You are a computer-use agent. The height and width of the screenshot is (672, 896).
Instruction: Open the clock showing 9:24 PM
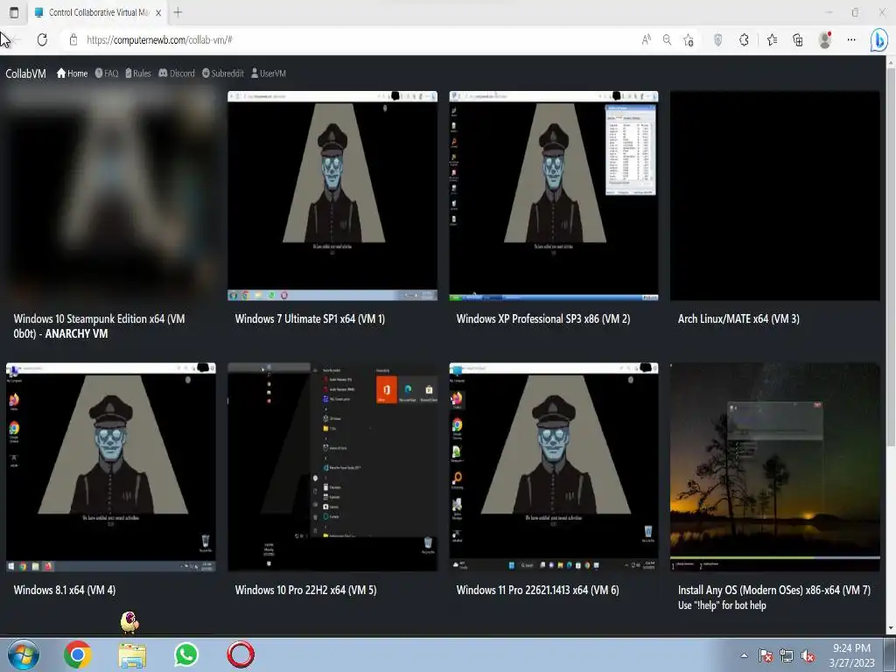click(851, 655)
